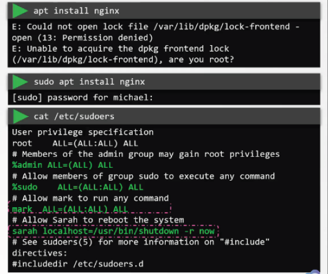The image size is (328, 274).
Task: Select the 'sudo apt install nginx' command header
Action: point(164,82)
